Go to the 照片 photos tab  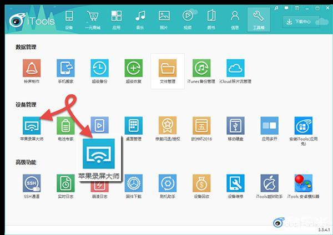[x=164, y=20]
